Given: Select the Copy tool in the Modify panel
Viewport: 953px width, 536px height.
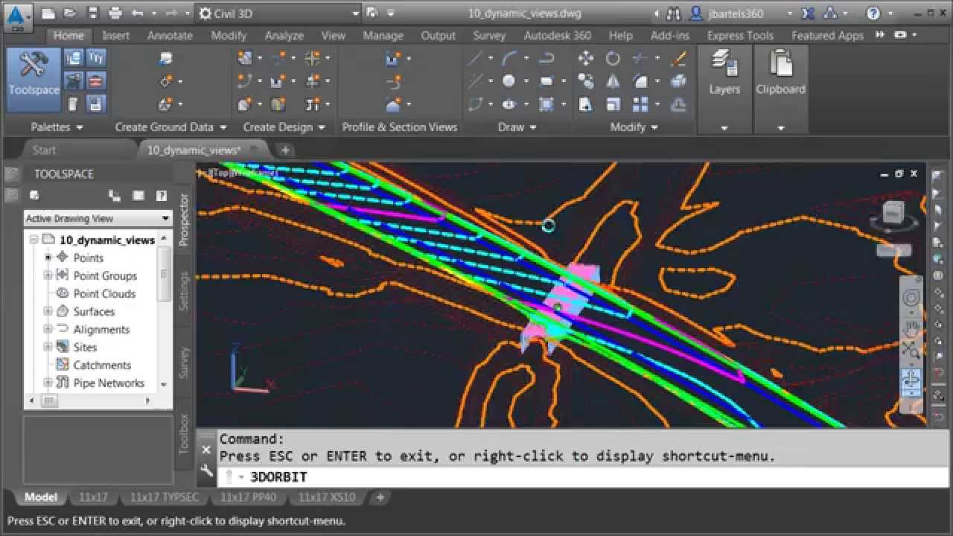Looking at the screenshot, I should tap(586, 81).
